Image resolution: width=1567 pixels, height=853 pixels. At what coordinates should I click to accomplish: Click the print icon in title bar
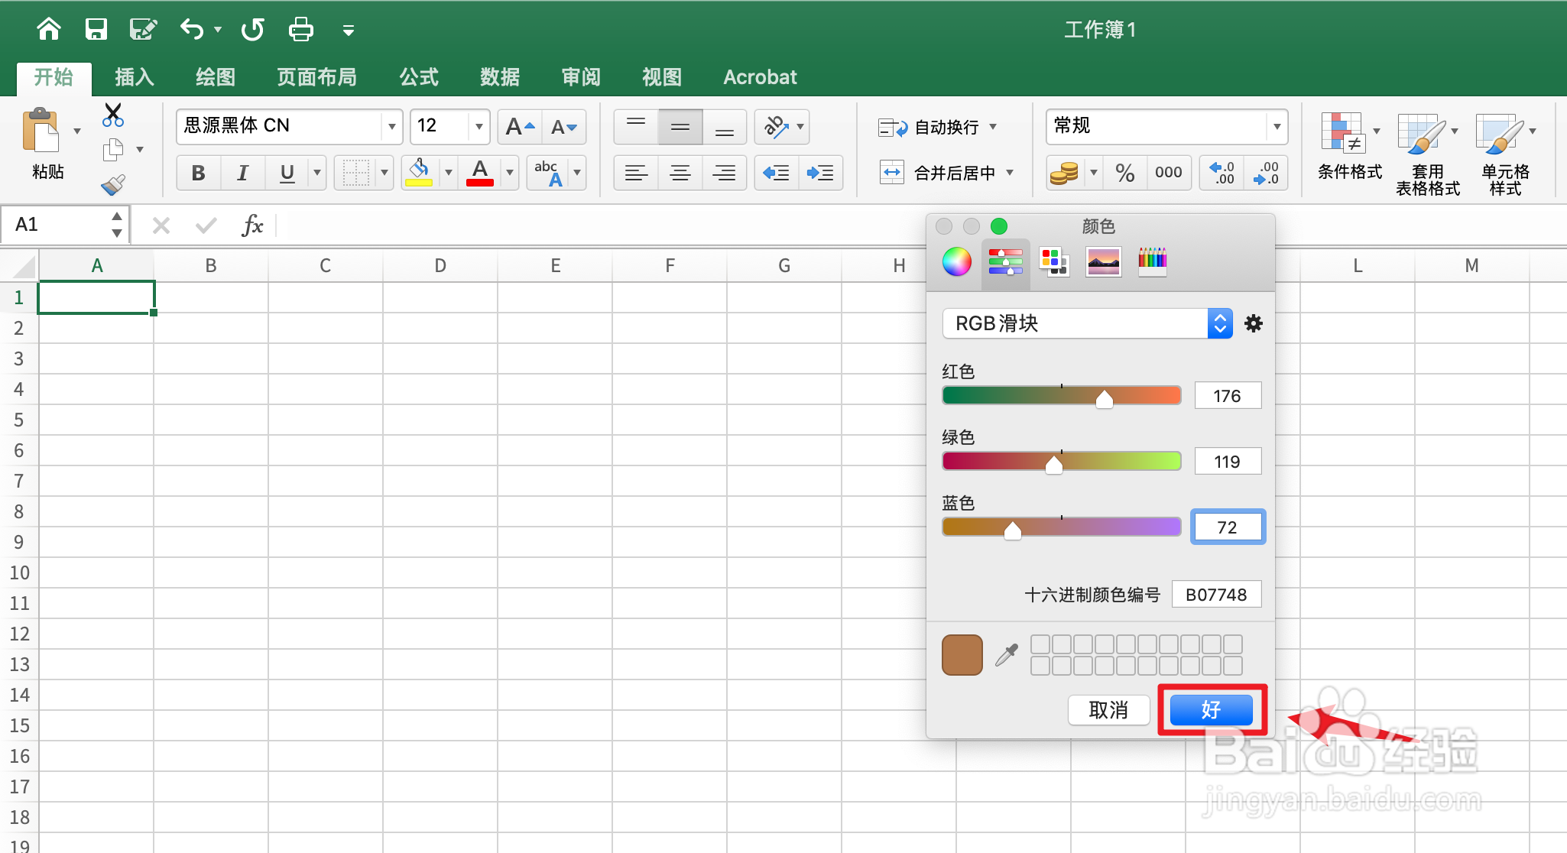pyautogui.click(x=300, y=30)
